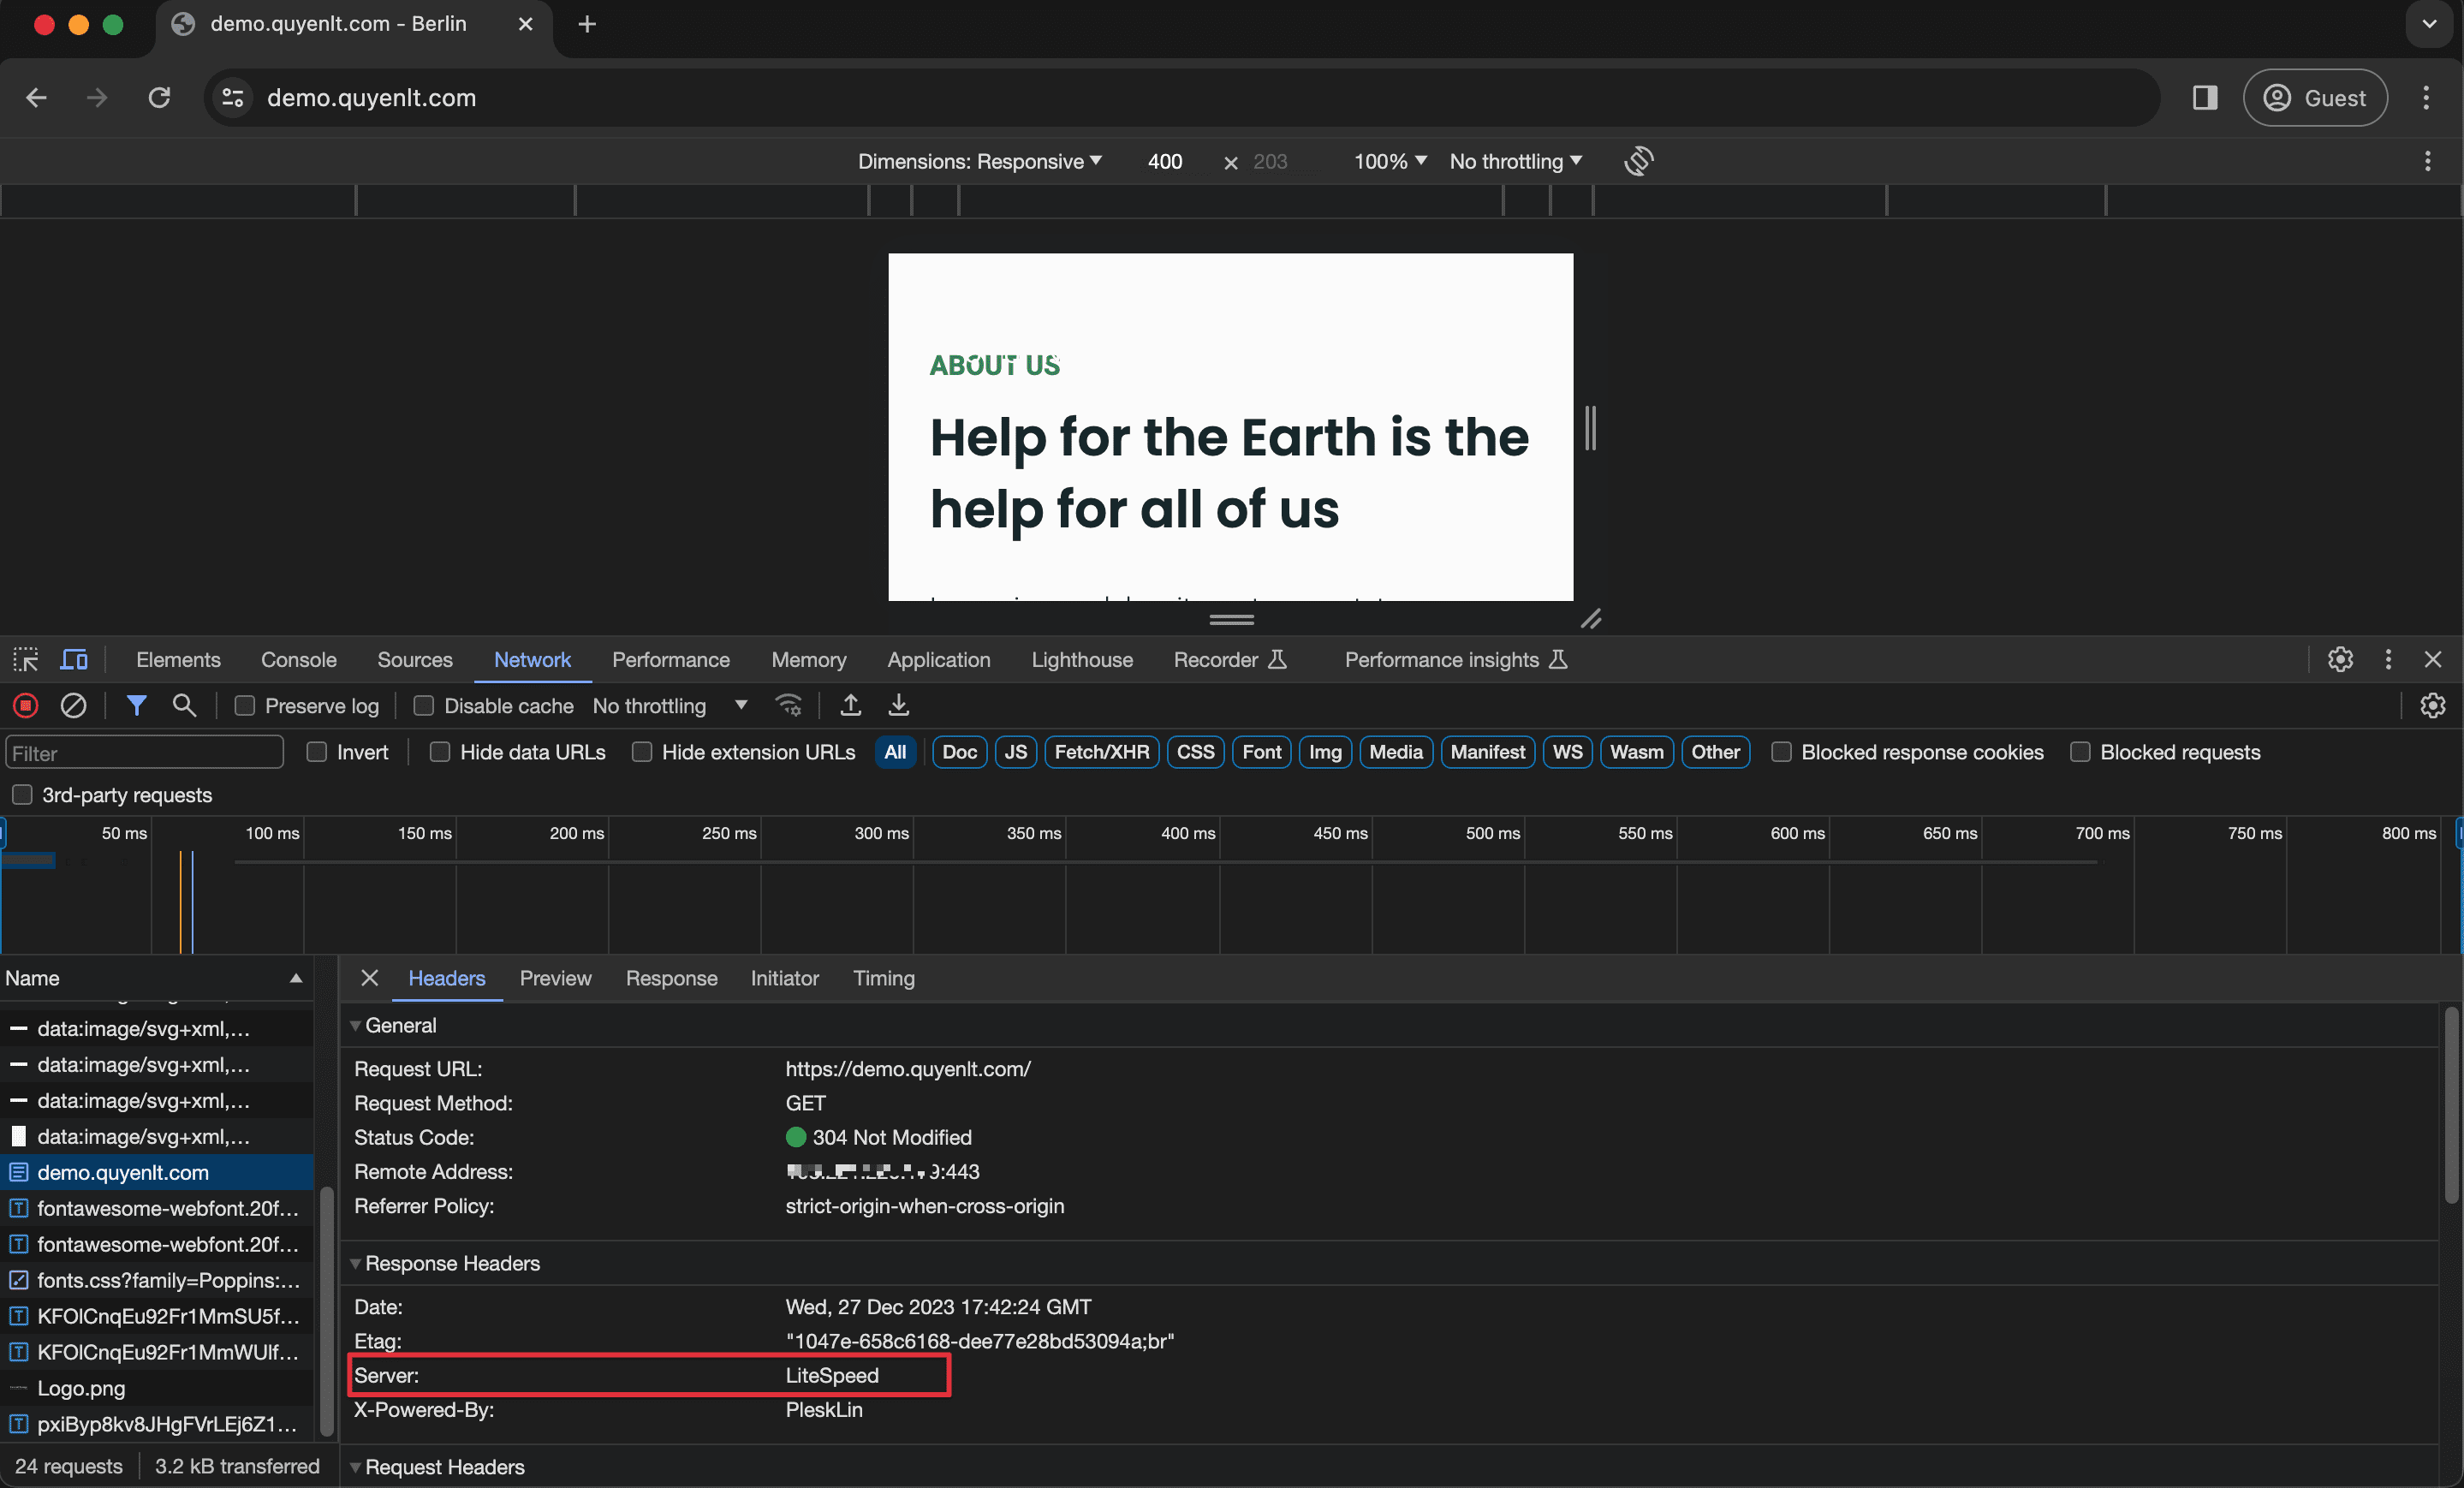This screenshot has width=2464, height=1488.
Task: Close the request details pane
Action: (x=370, y=978)
